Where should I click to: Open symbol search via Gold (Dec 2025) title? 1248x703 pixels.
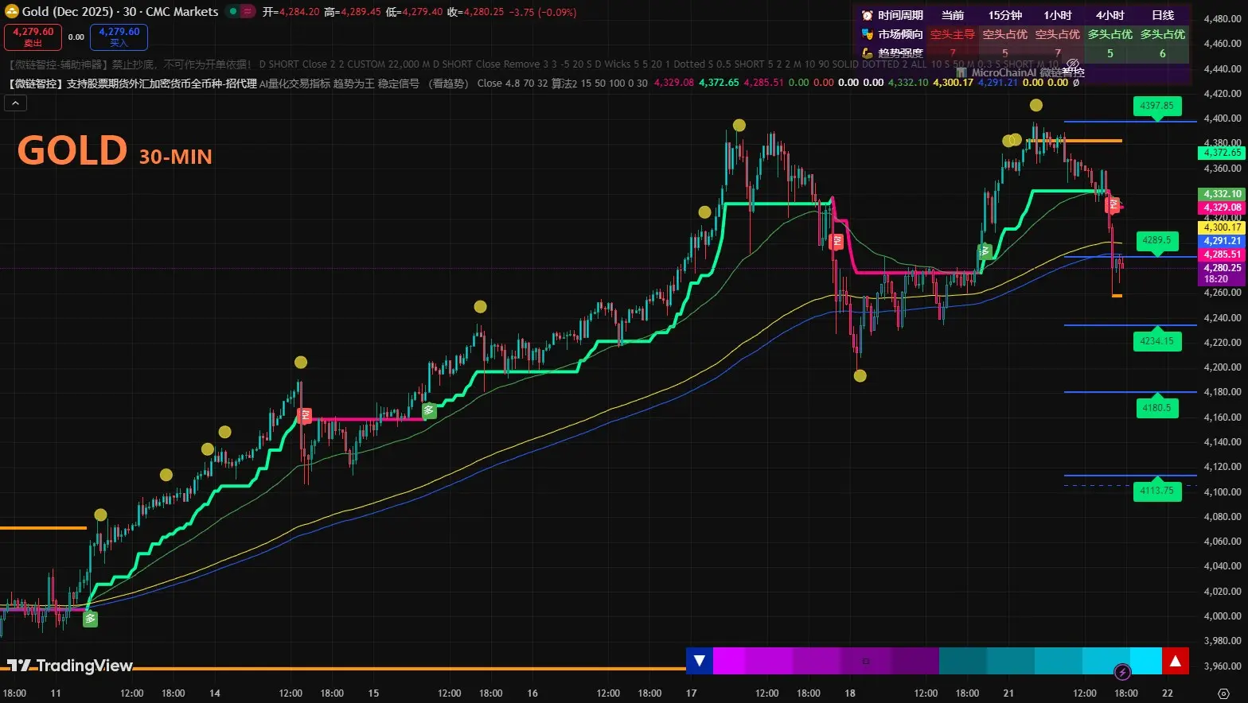(x=120, y=12)
